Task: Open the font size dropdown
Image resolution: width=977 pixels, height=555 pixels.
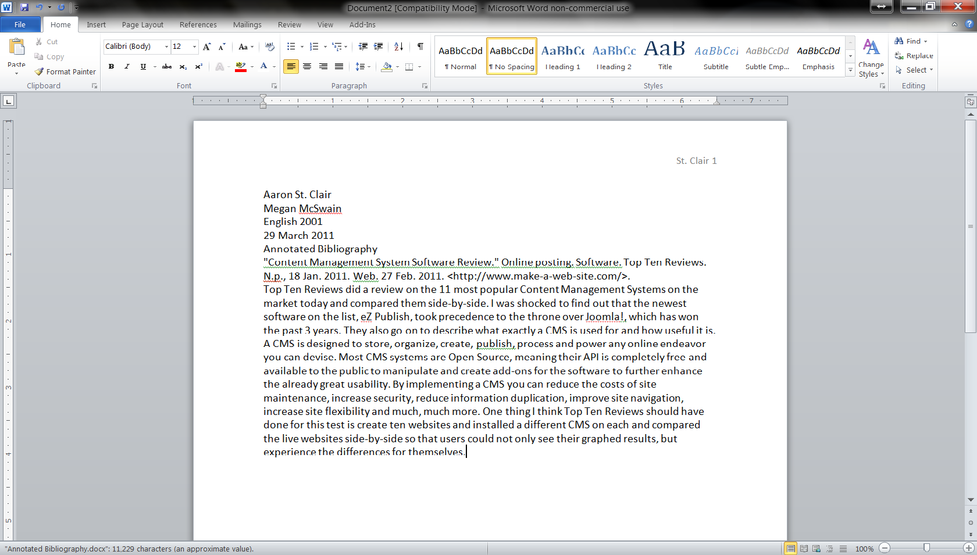Action: pyautogui.click(x=194, y=46)
